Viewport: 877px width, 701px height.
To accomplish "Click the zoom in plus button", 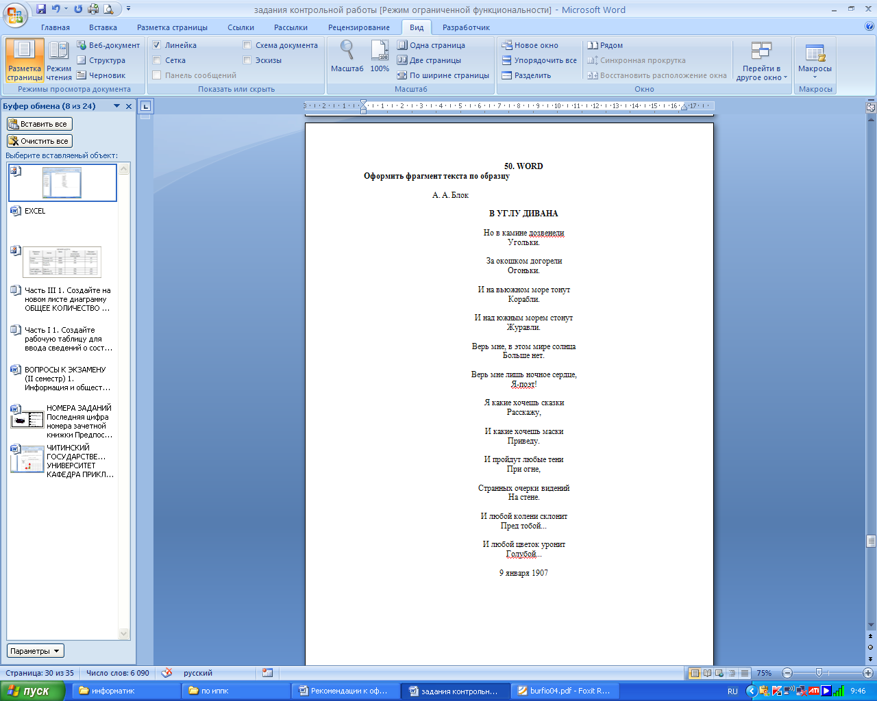I will point(867,673).
